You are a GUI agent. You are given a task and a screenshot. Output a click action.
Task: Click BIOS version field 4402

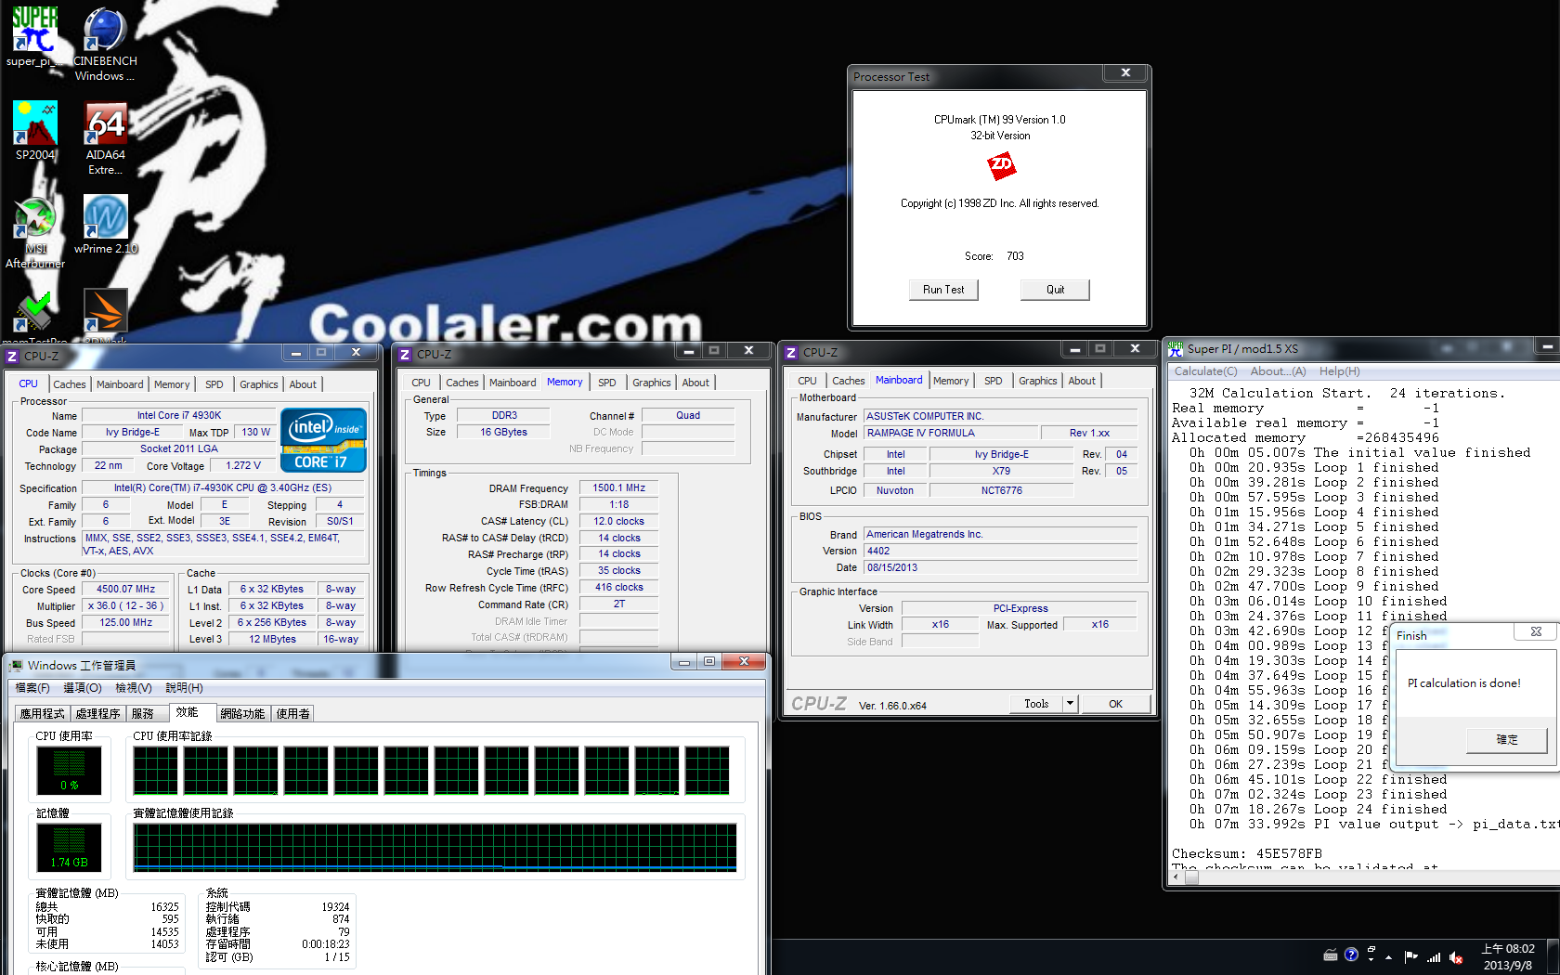[1001, 551]
